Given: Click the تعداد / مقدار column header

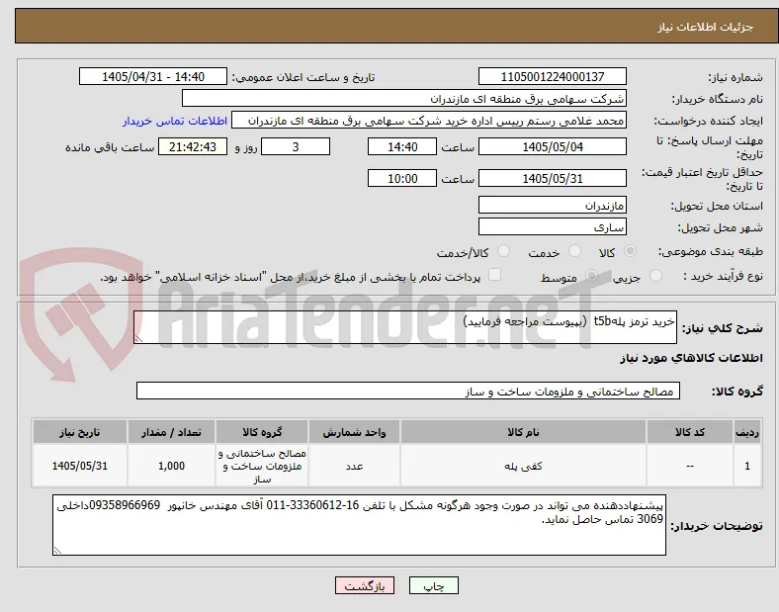Looking at the screenshot, I should (171, 432).
